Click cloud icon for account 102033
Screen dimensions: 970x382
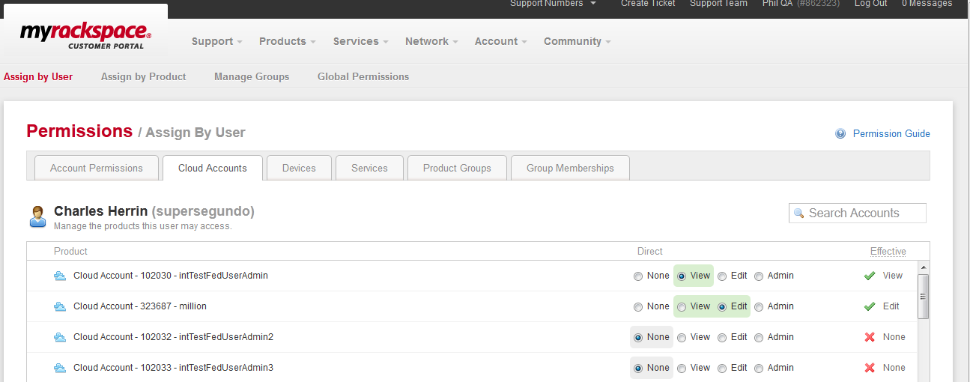[x=60, y=368]
